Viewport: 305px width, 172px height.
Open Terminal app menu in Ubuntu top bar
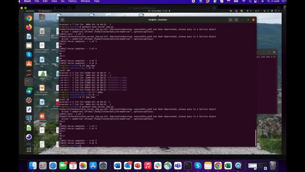(45, 11)
